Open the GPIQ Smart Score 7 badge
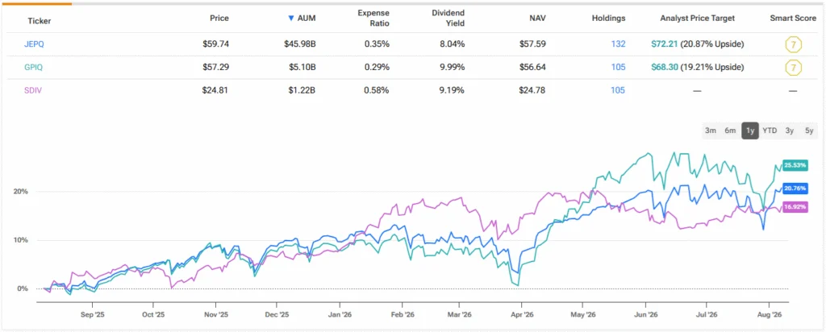826x332 pixels. point(793,68)
